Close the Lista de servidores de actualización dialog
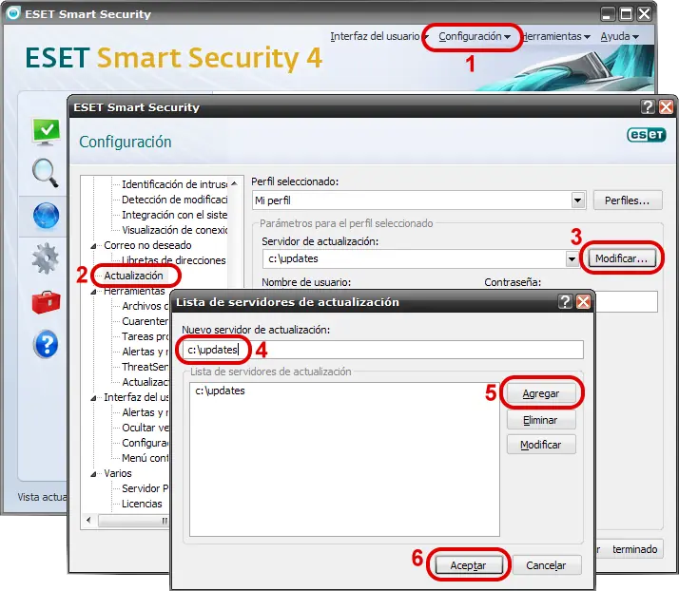 (583, 301)
